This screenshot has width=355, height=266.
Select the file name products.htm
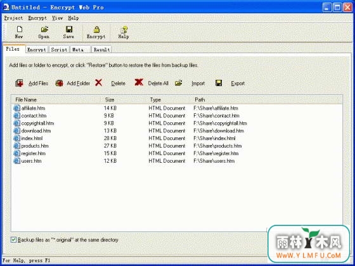35,146
